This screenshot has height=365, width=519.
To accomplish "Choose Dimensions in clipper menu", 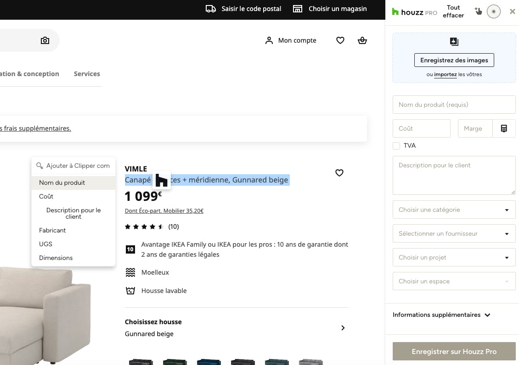I will click(x=73, y=258).
